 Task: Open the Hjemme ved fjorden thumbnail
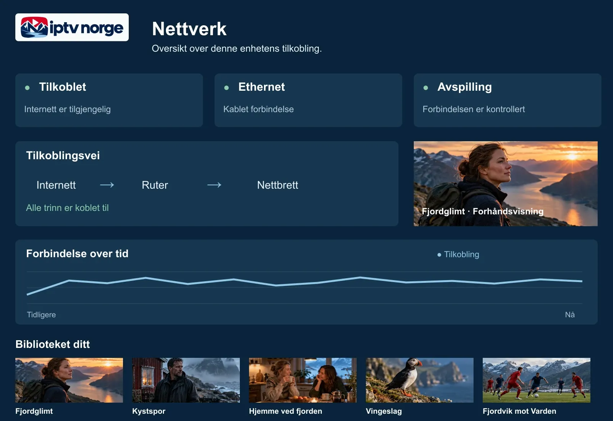coord(303,380)
